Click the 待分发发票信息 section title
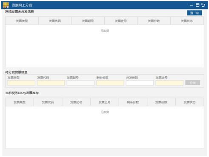The width and height of the screenshot is (209, 157). (x=17, y=72)
